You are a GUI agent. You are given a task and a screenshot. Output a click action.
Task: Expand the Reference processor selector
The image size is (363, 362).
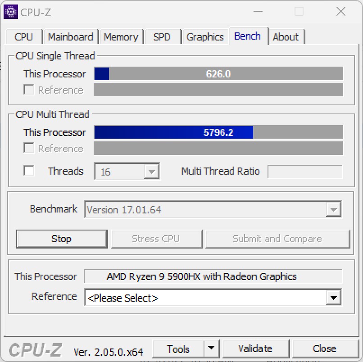click(333, 298)
